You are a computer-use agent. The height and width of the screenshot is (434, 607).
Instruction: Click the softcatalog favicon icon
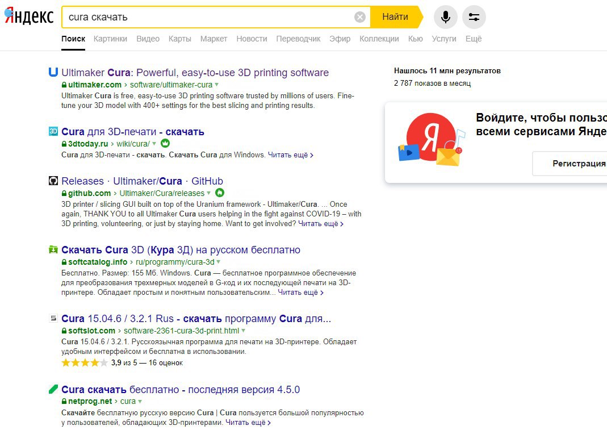(x=53, y=249)
